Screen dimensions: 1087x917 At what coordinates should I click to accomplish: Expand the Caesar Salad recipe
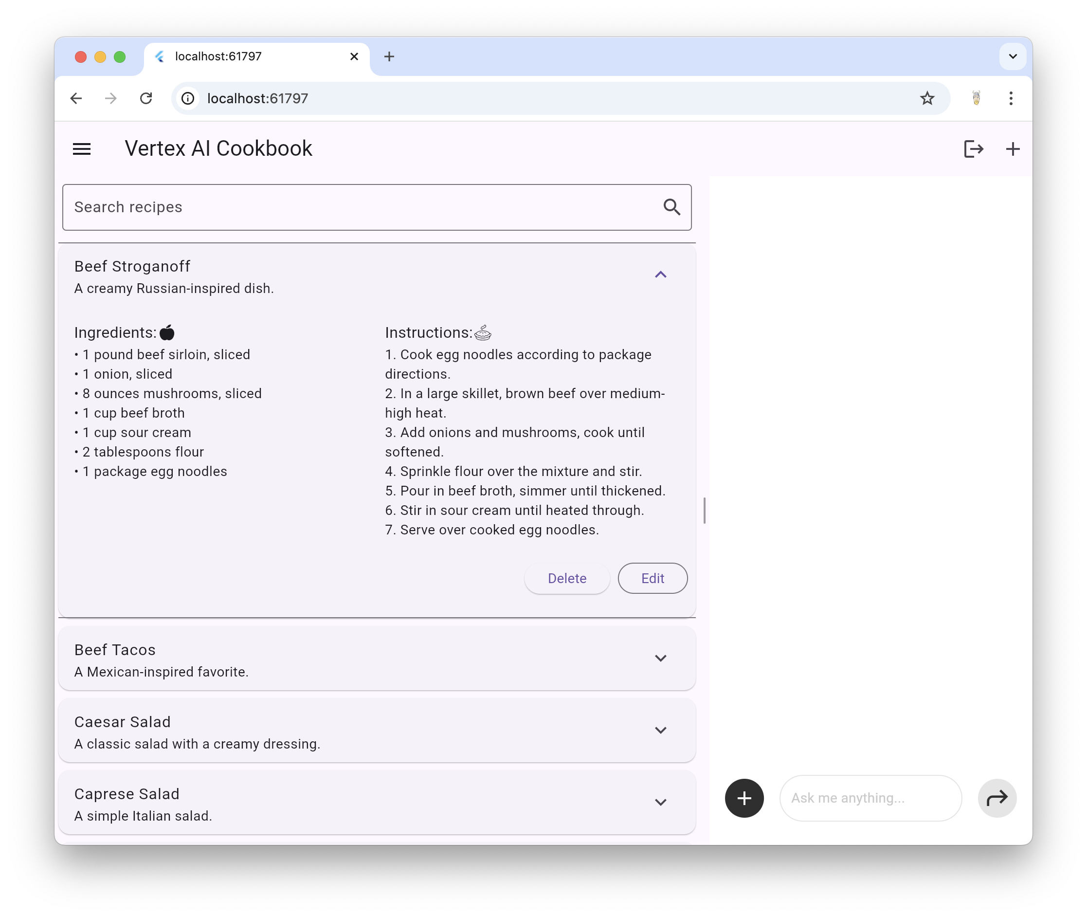(660, 730)
